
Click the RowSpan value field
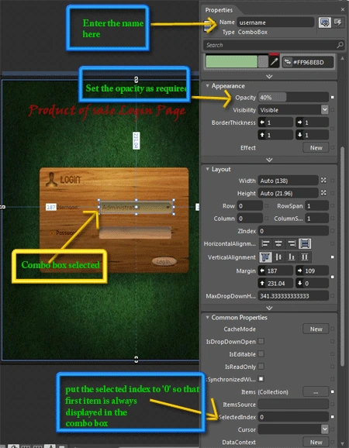[x=316, y=205]
